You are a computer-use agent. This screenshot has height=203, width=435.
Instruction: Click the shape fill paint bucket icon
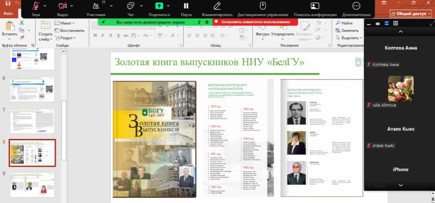319,23
